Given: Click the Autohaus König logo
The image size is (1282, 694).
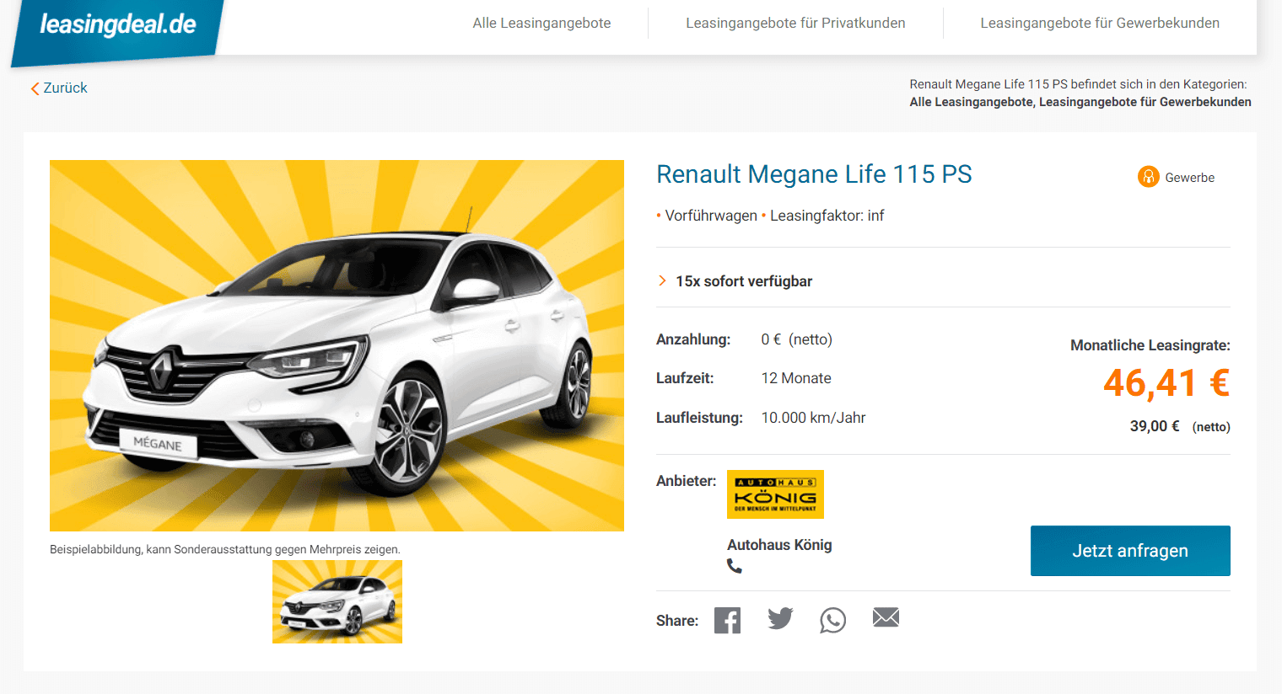Looking at the screenshot, I should click(775, 494).
